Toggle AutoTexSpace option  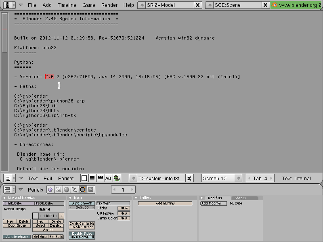[x=17, y=237]
